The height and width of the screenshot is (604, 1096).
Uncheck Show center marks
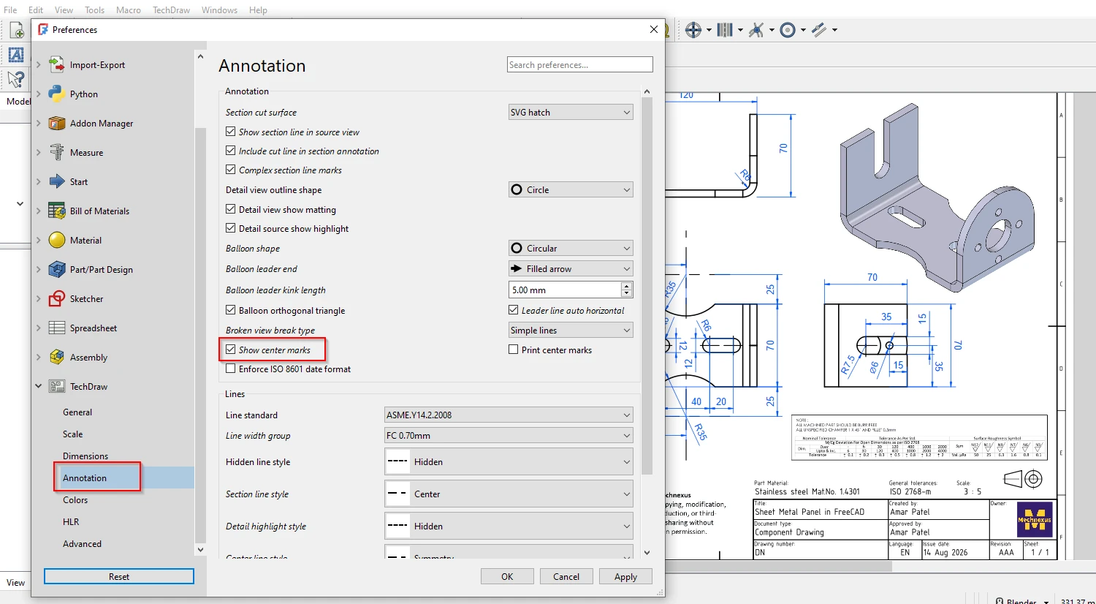[231, 350]
